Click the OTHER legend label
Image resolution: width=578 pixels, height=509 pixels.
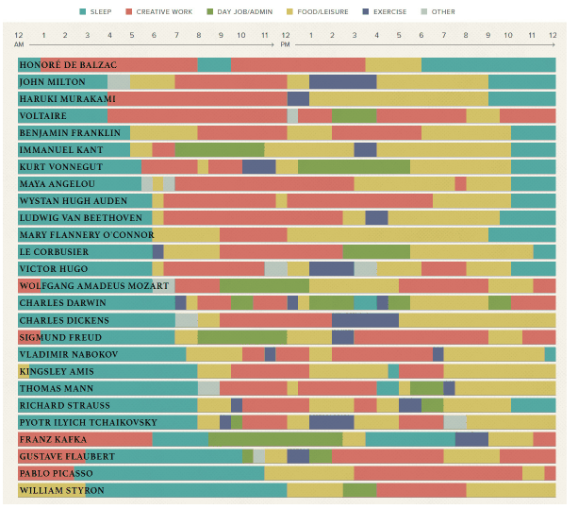(443, 12)
